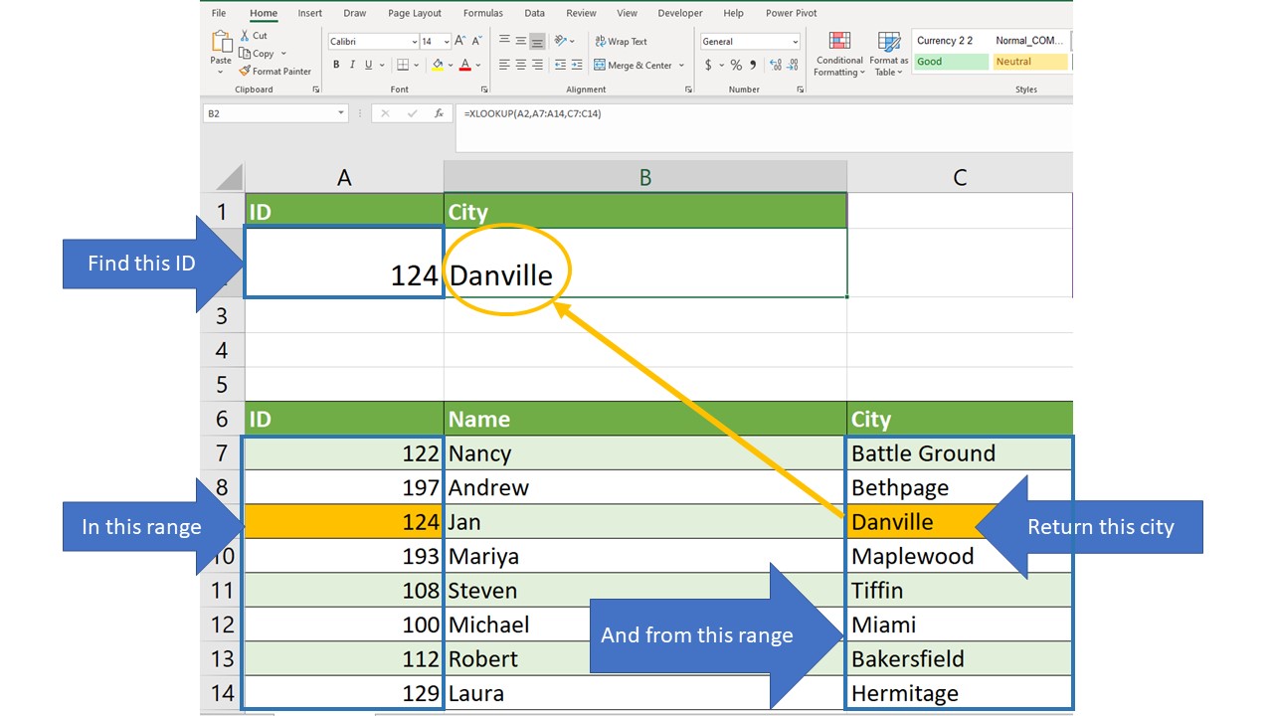Screen dimensions: 1273x716
Task: Click the Paste clipboard icon
Action: tap(221, 41)
